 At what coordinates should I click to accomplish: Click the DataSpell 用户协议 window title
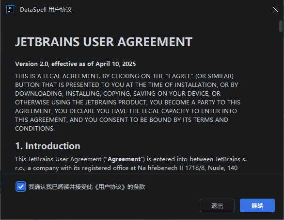(46, 10)
